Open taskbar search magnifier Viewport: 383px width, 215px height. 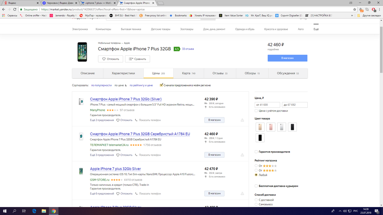tap(14, 211)
